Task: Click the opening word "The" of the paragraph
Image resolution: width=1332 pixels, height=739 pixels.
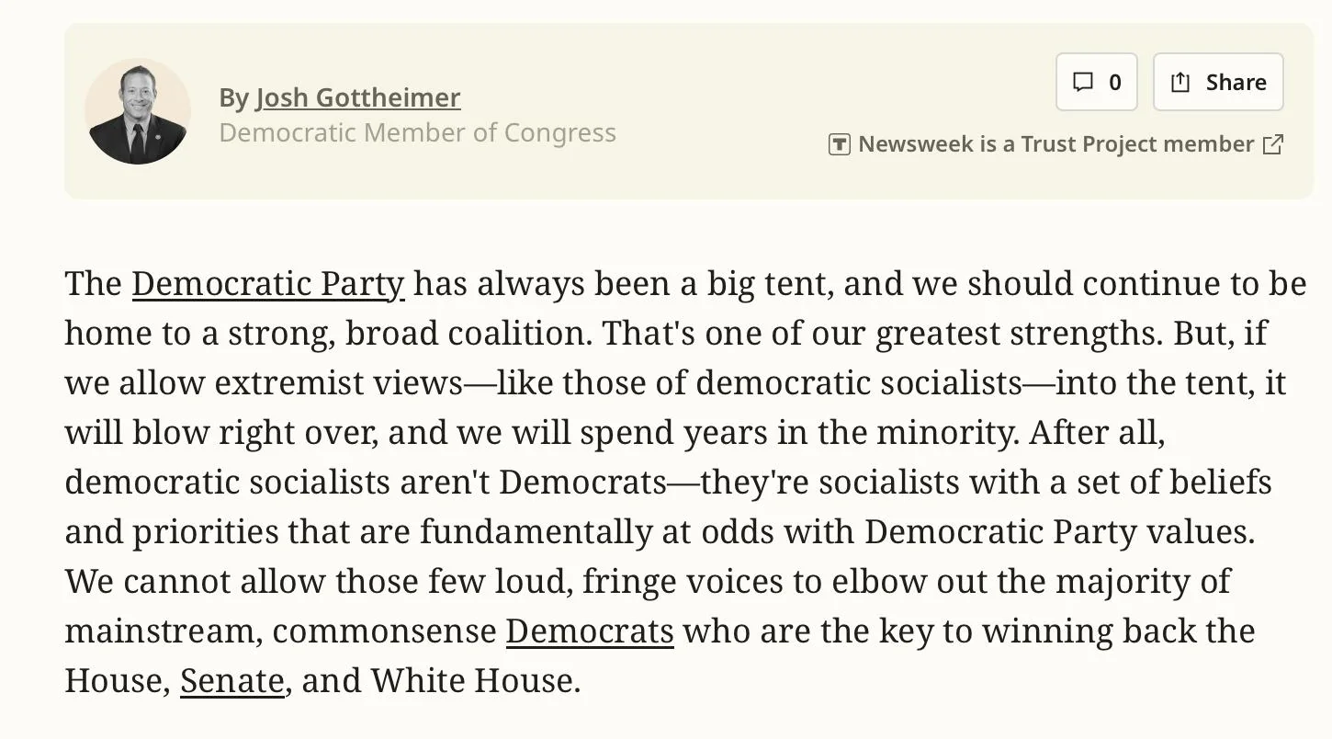Action: point(93,284)
